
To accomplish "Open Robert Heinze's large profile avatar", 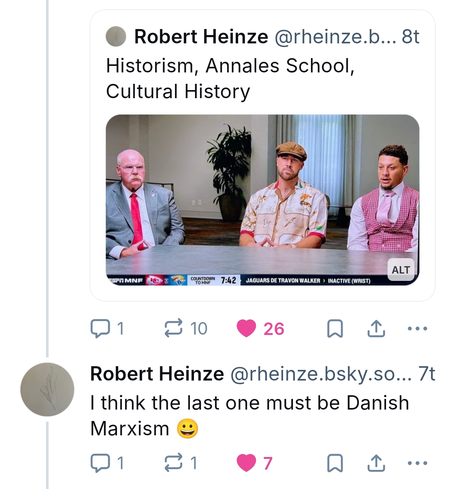I will coord(47,389).
